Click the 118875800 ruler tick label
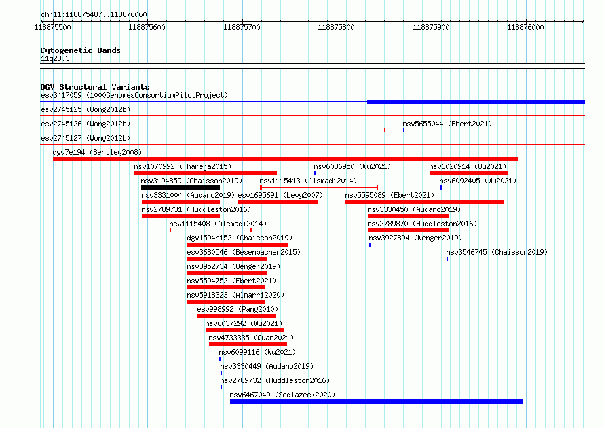The height and width of the screenshot is (428, 604). tap(336, 27)
